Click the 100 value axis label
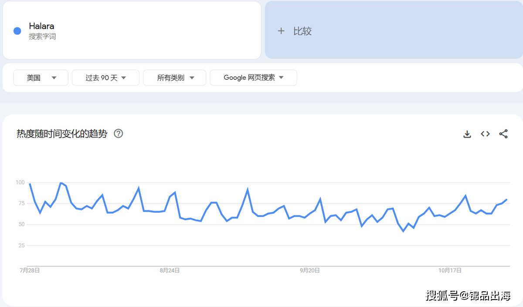The height and width of the screenshot is (307, 523). (20, 182)
